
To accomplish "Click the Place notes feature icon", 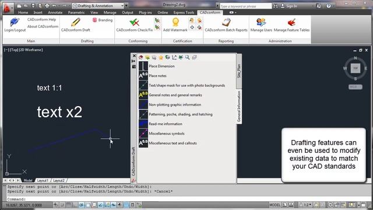I will pyautogui.click(x=143, y=76).
